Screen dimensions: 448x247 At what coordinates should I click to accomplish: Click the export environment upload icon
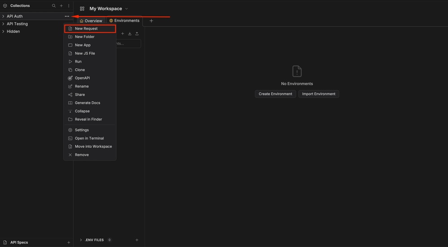pos(137,34)
